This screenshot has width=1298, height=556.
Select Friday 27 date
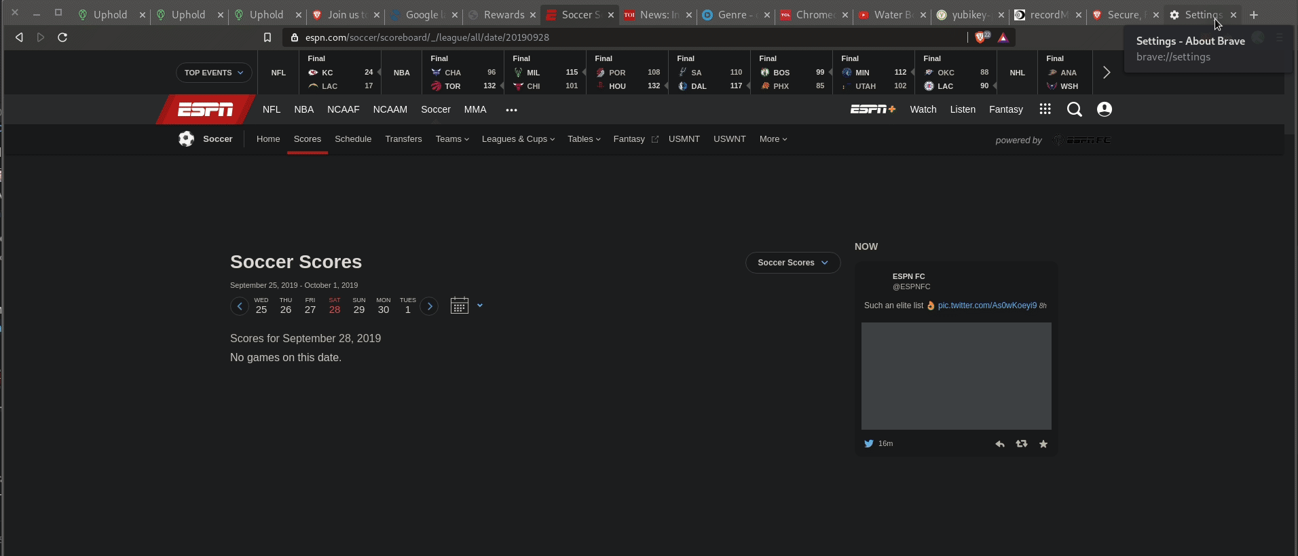coord(310,306)
